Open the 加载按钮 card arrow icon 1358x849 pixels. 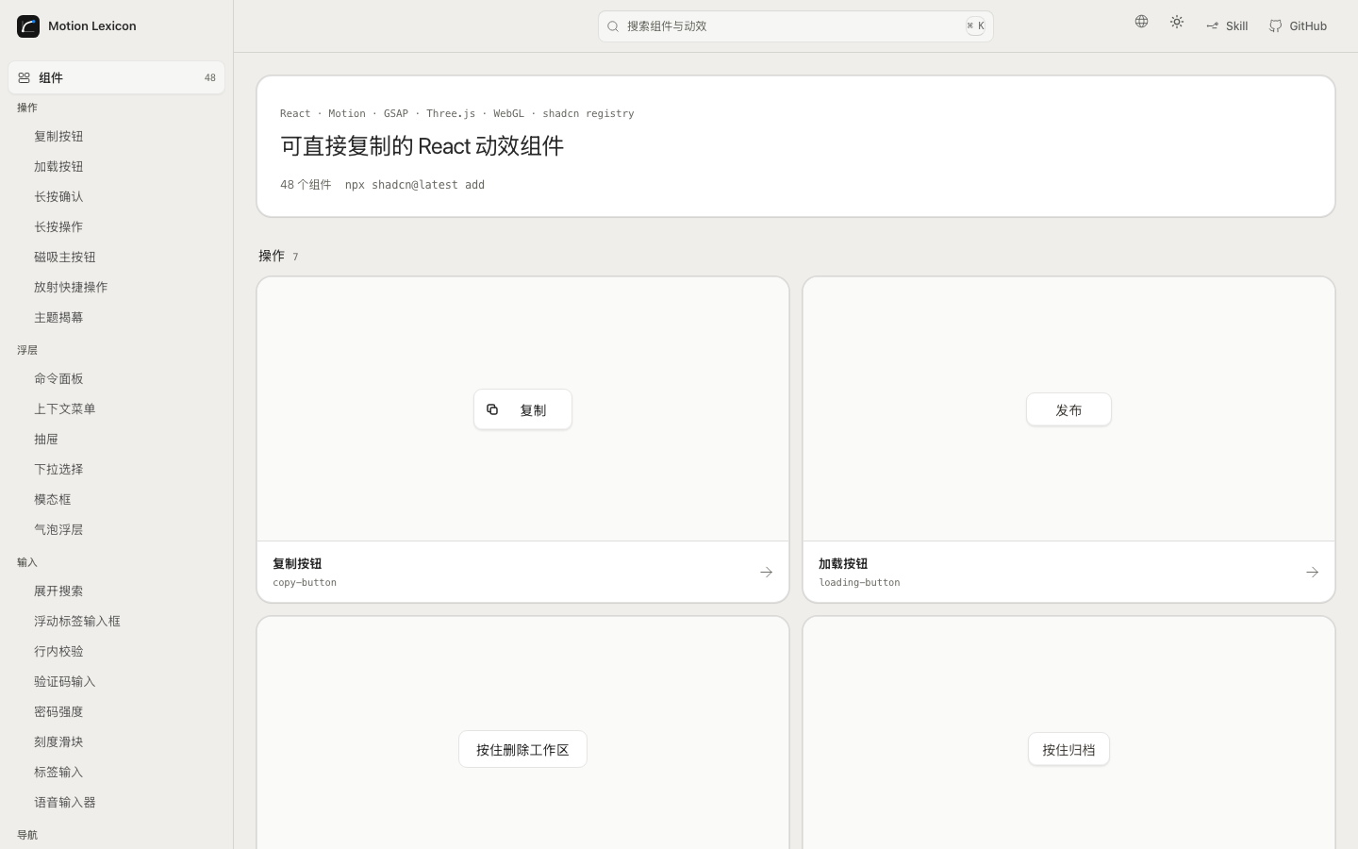[x=1312, y=573]
